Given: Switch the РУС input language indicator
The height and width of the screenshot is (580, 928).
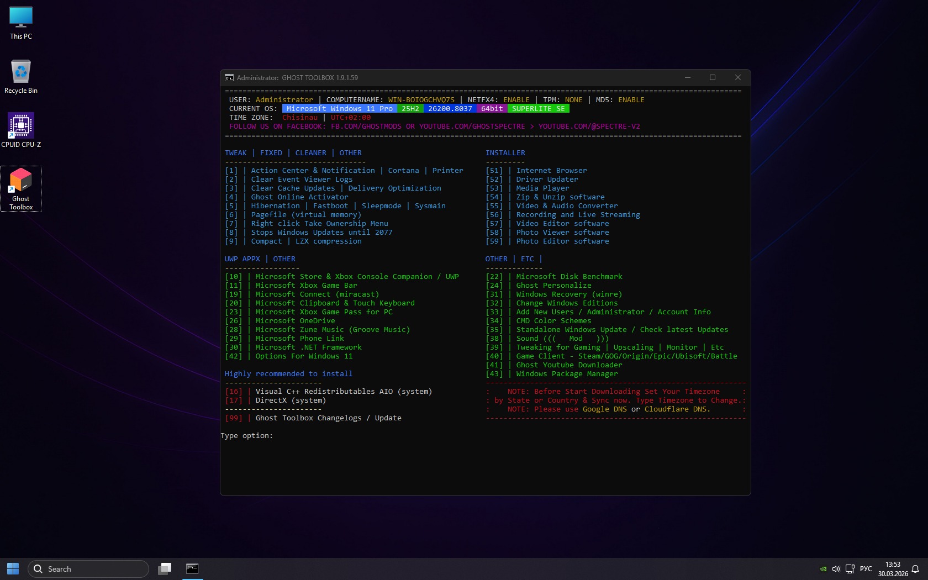Looking at the screenshot, I should [x=866, y=569].
